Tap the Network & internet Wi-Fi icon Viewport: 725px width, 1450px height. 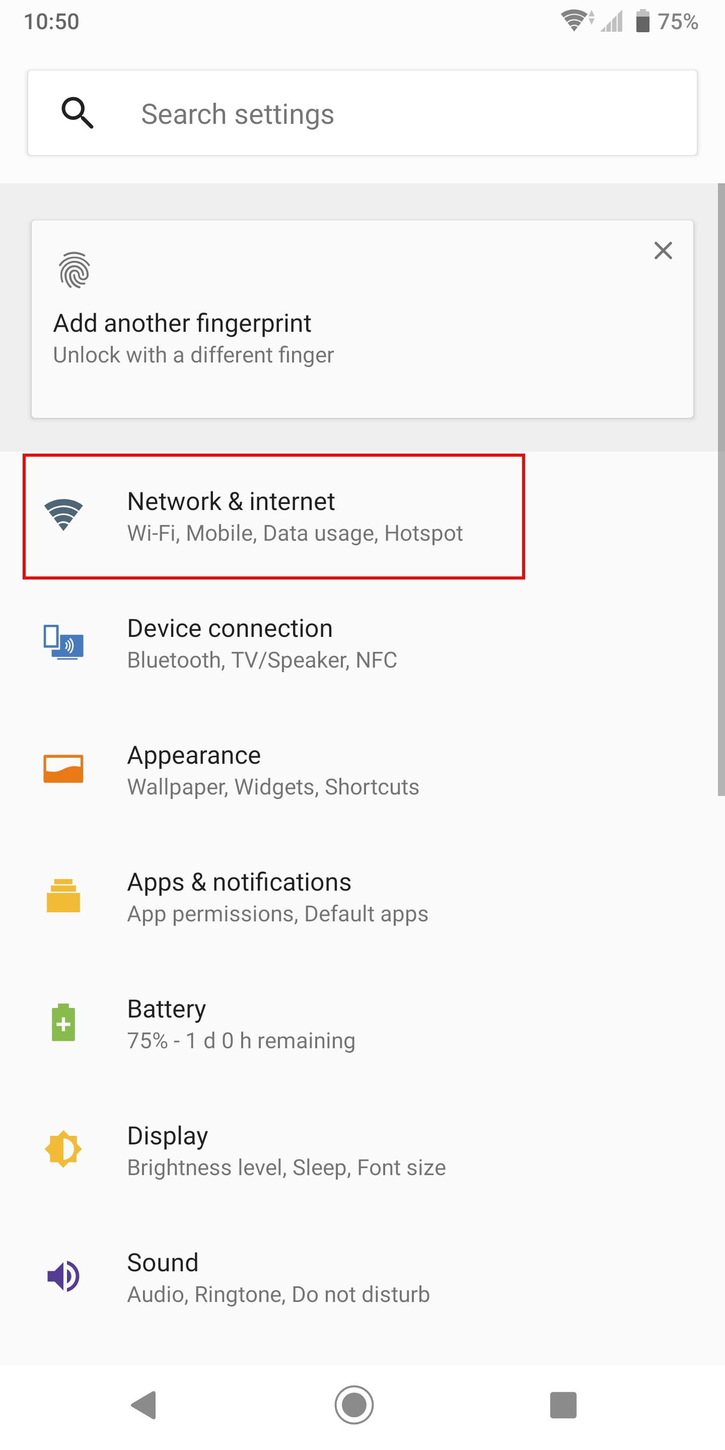[x=63, y=515]
